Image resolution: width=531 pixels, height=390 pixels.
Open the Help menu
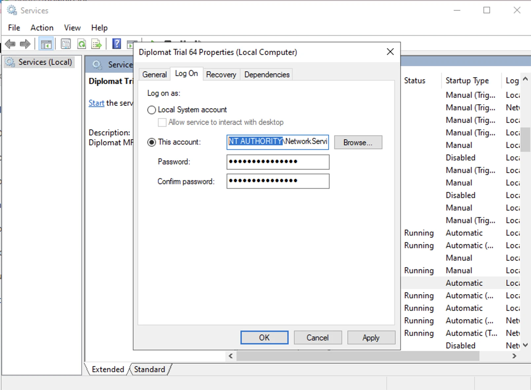[99, 28]
